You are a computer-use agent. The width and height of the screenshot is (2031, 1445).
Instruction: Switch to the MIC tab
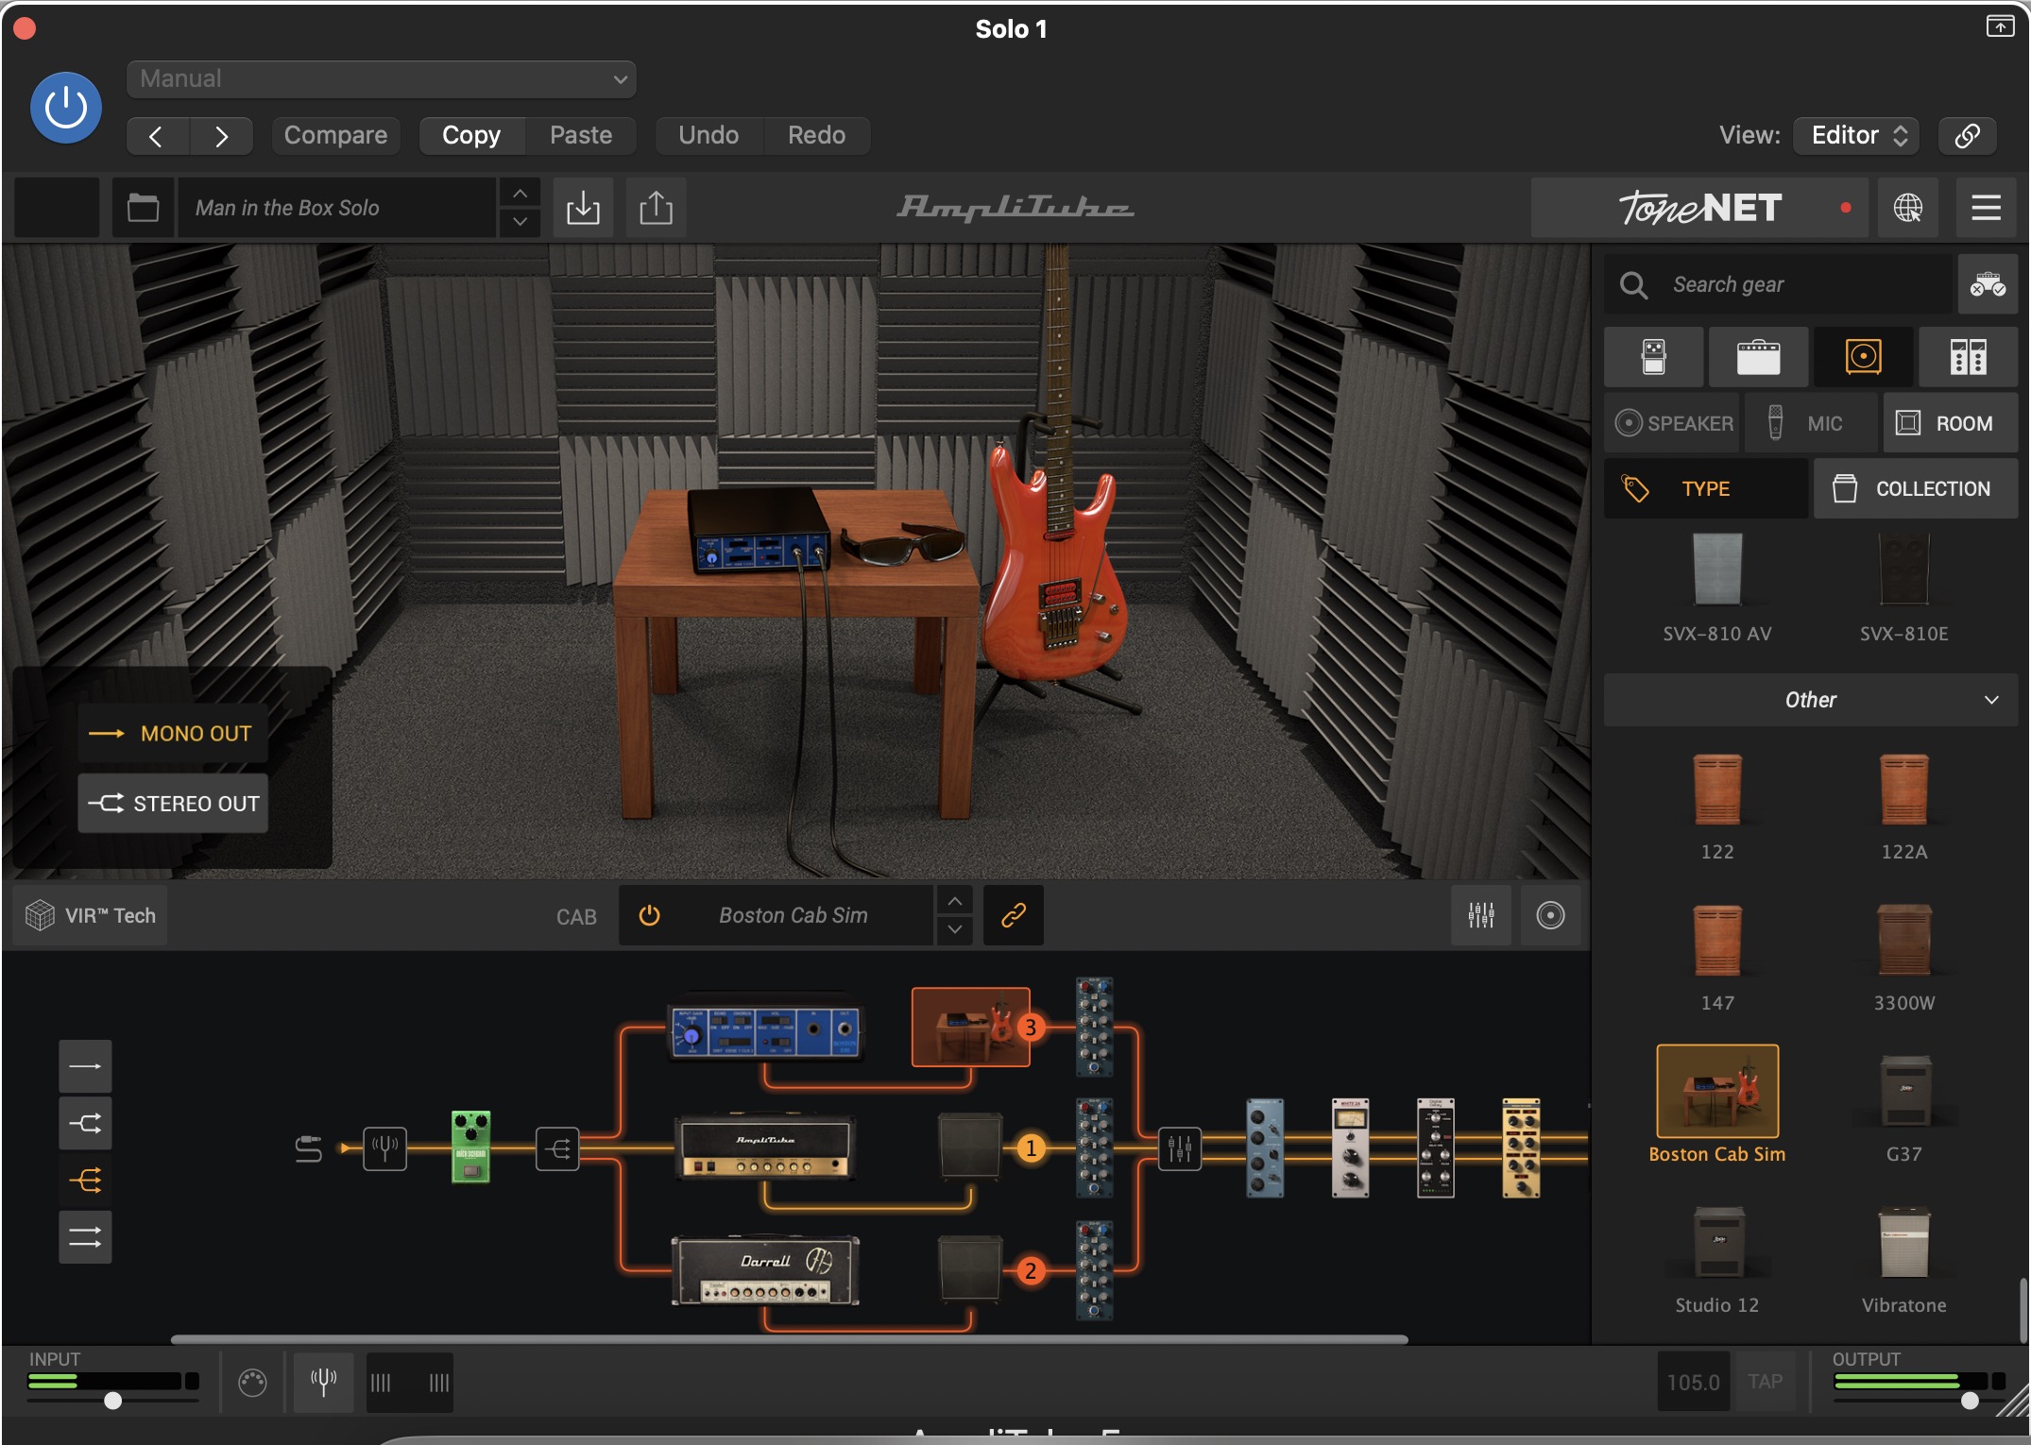click(1811, 423)
